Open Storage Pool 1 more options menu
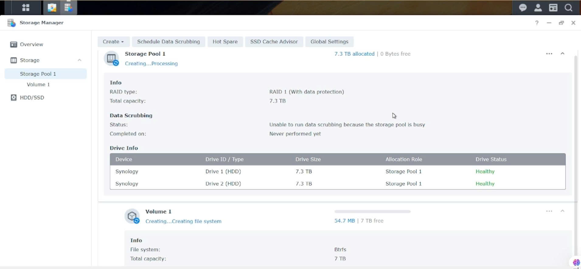 pos(549,54)
